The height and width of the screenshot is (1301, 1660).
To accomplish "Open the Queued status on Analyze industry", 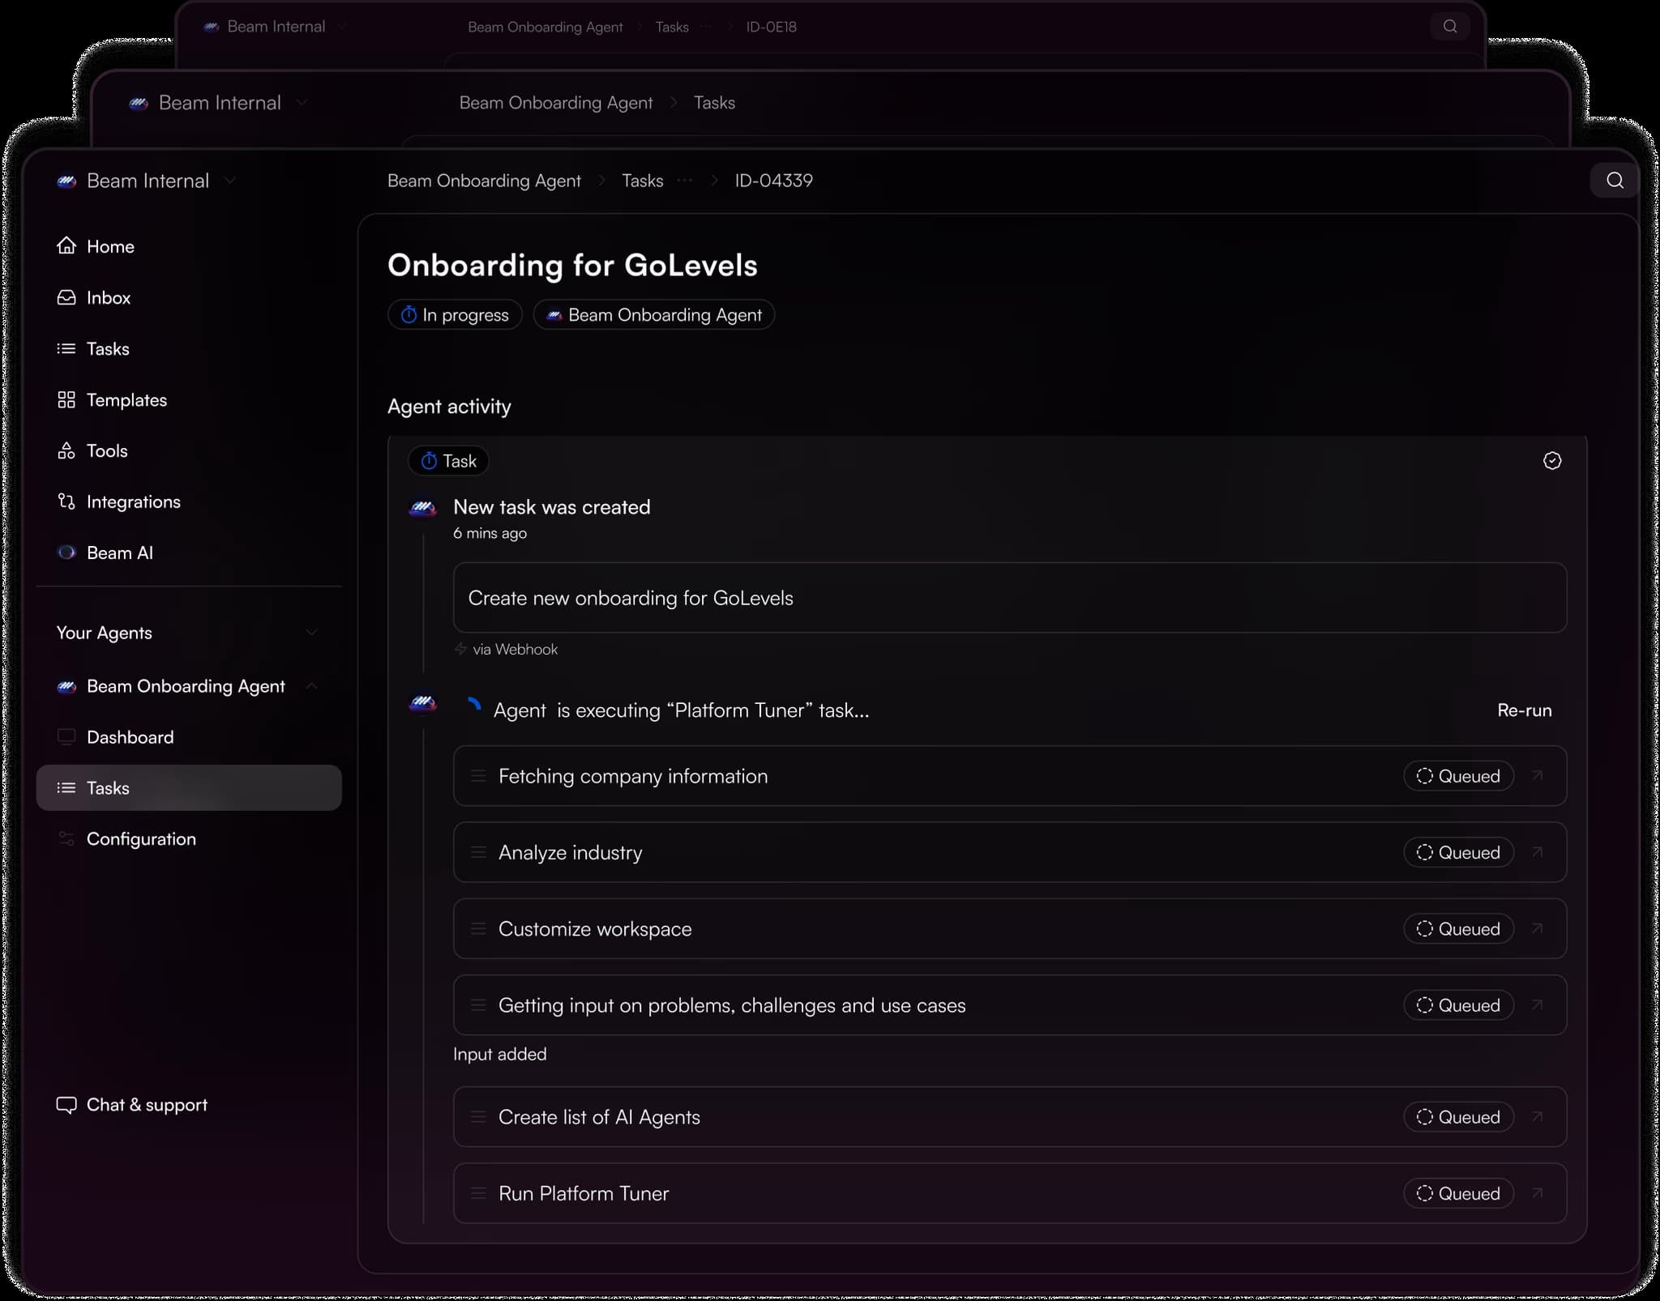I will click(x=1457, y=852).
